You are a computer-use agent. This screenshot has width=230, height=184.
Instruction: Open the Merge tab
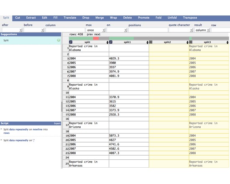(x=100, y=18)
